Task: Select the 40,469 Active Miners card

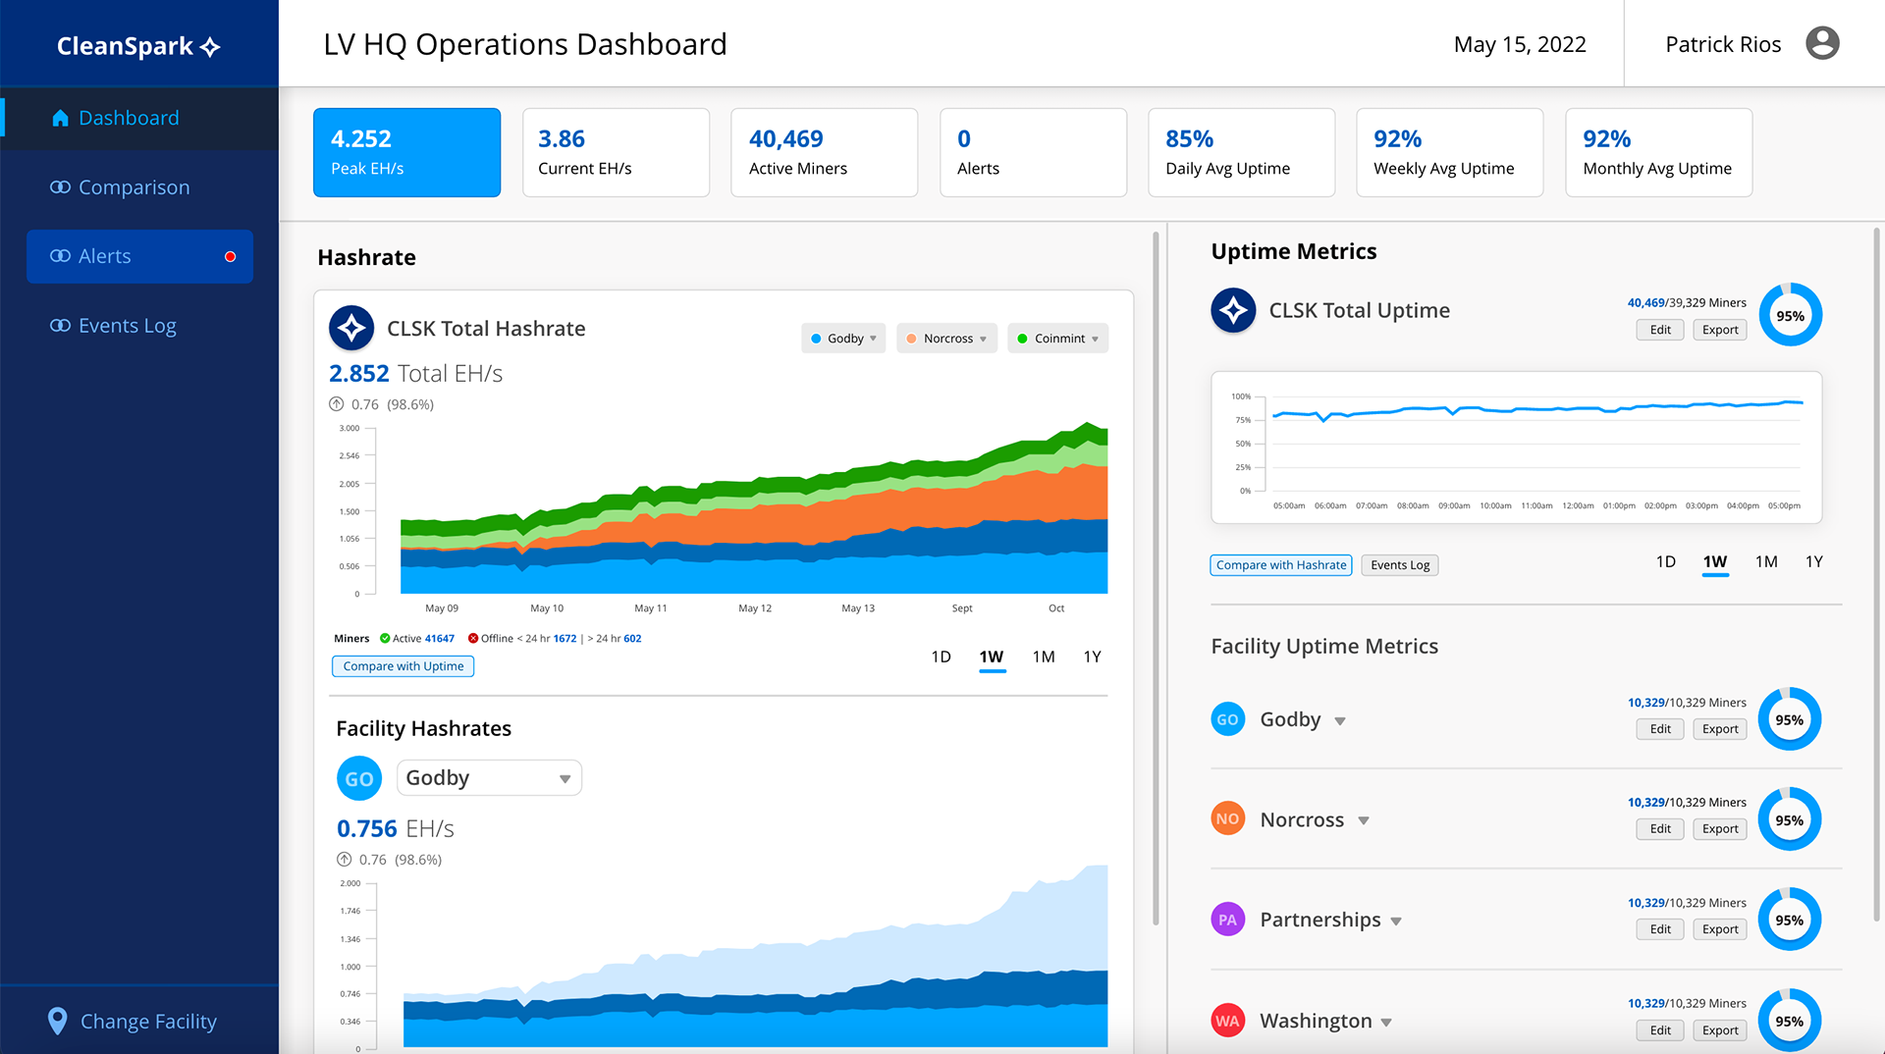Action: [x=824, y=152]
